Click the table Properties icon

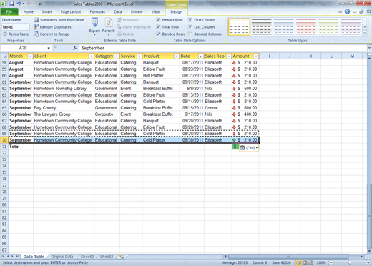[119, 20]
